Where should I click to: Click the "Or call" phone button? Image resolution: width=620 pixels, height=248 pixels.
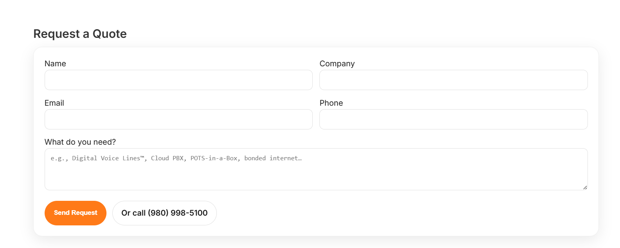164,213
